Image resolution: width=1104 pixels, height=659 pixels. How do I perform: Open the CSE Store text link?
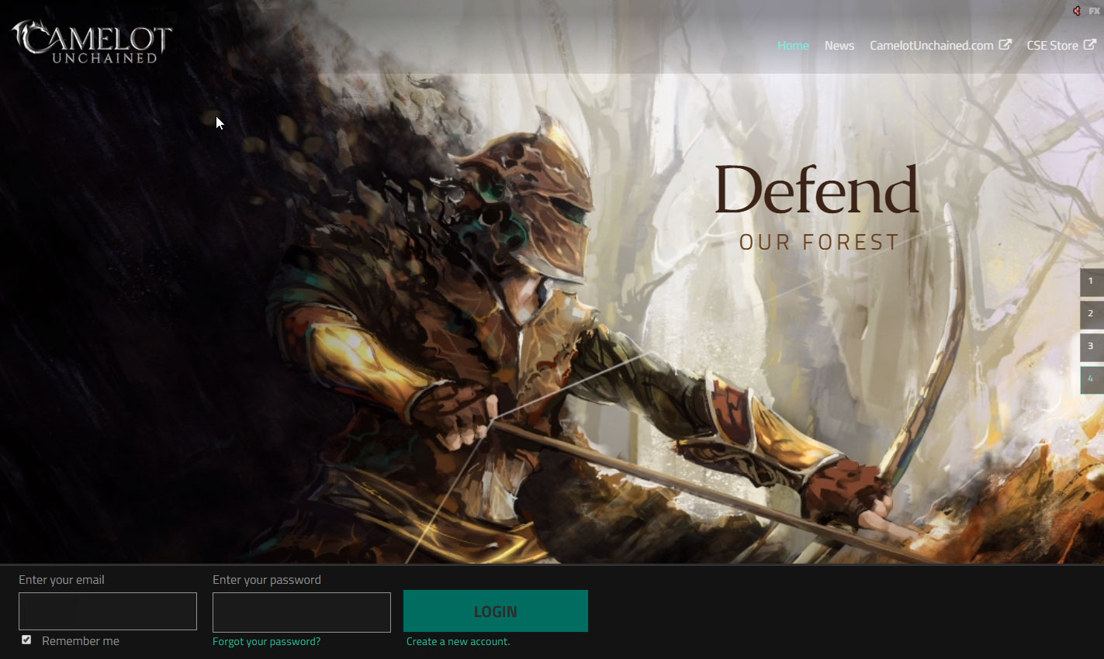click(1052, 46)
